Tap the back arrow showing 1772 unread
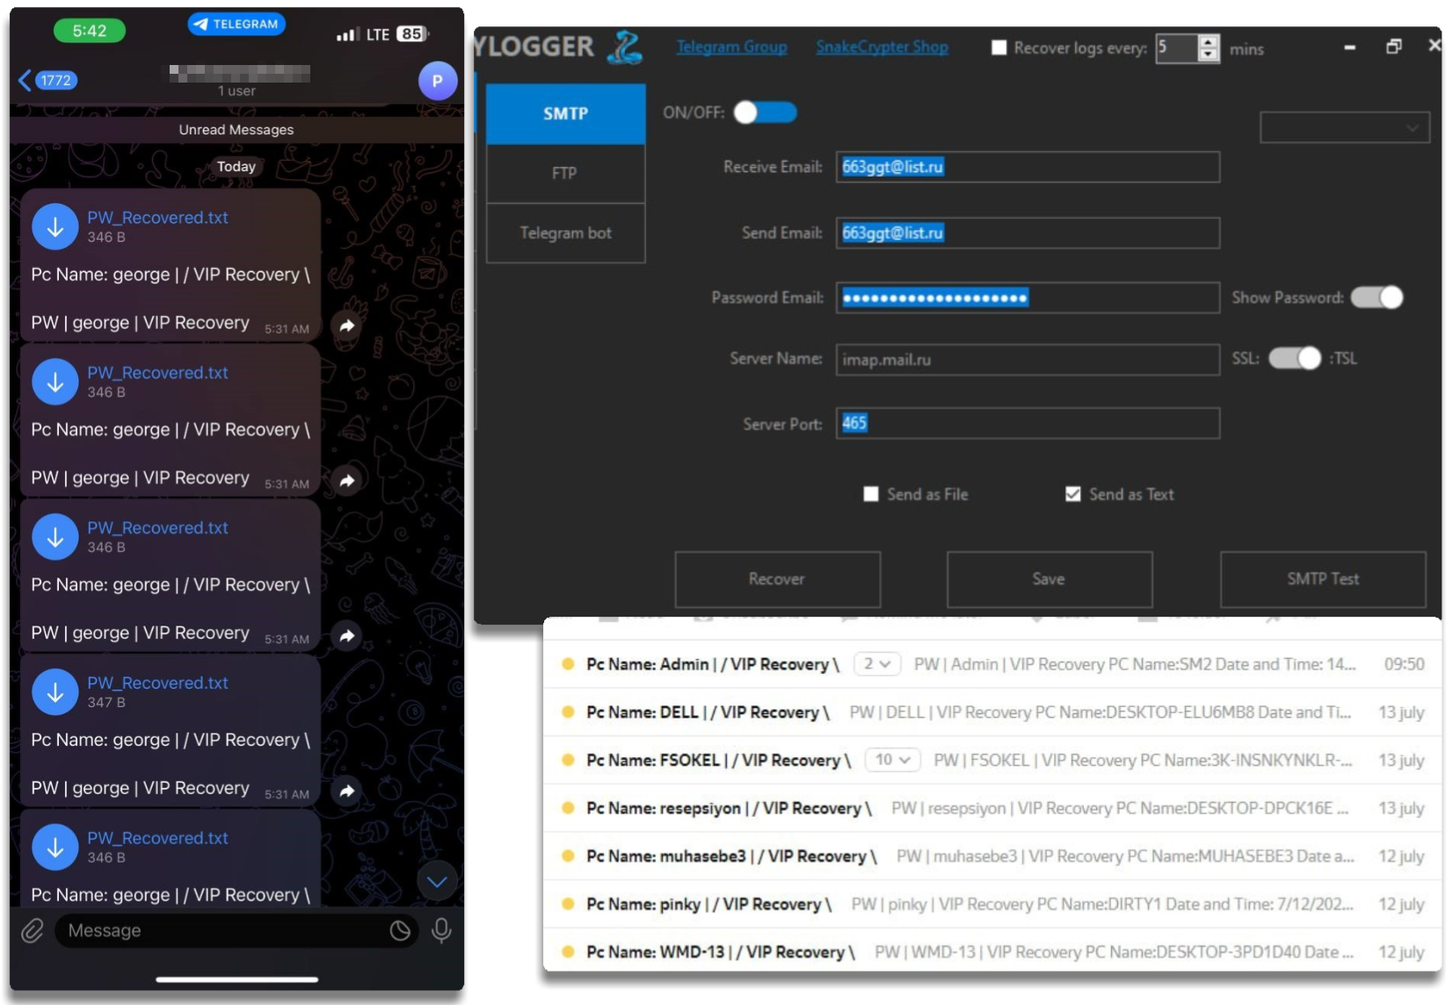This screenshot has width=1453, height=1005. click(47, 81)
